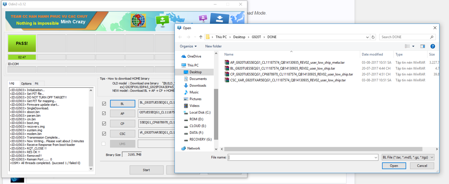Open the Organize dropdown menu

(x=188, y=46)
